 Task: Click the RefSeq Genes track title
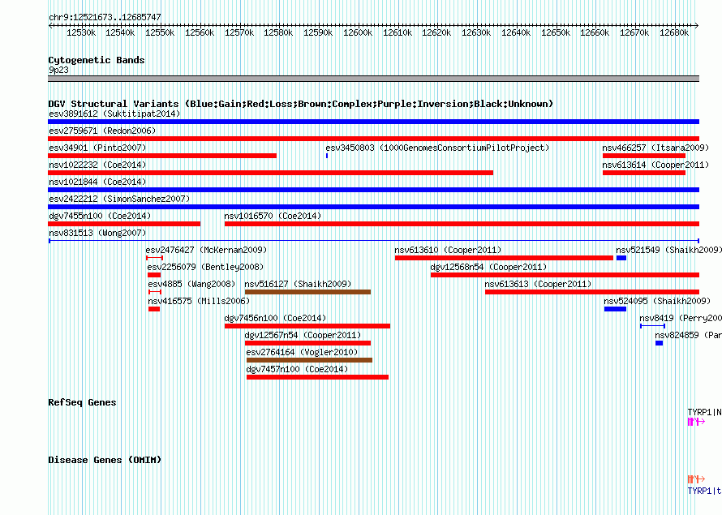point(82,402)
